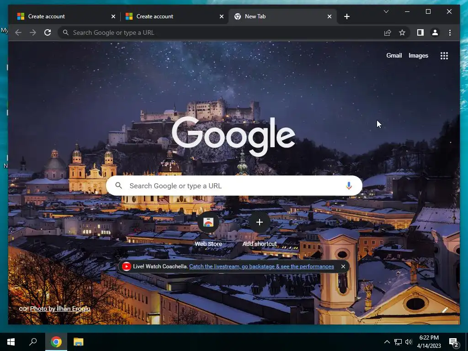This screenshot has width=468, height=351.
Task: Open the Photo by Ilhan Eroglu link
Action: point(60,308)
